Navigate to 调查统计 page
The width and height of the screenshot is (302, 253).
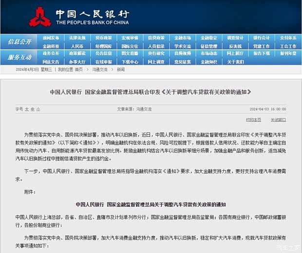coord(235,38)
